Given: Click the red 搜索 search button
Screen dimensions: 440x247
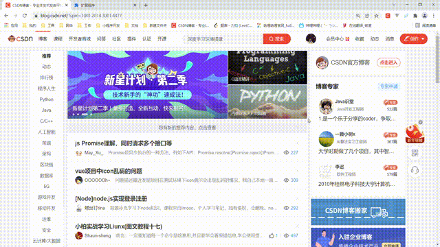Looking at the screenshot, I should [276, 39].
